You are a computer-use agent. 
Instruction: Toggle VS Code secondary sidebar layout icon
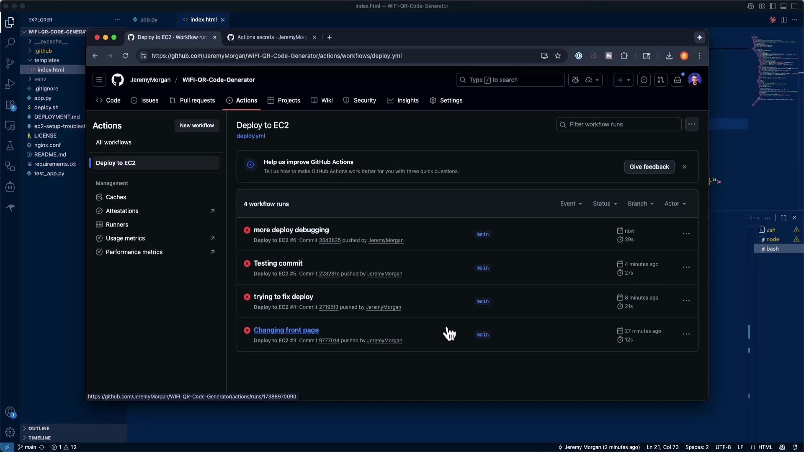point(794,6)
